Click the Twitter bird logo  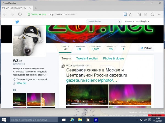pos(17,22)
